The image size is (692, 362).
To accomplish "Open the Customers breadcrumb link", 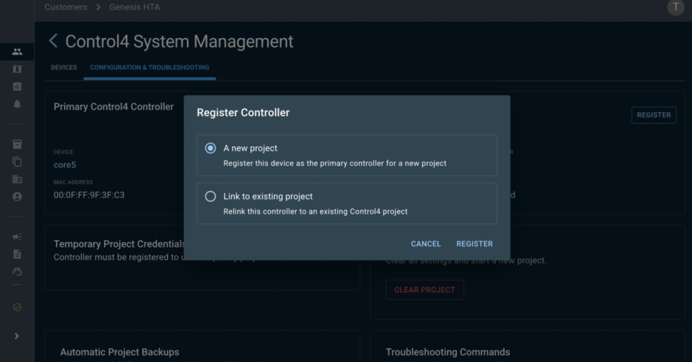I will coord(66,7).
